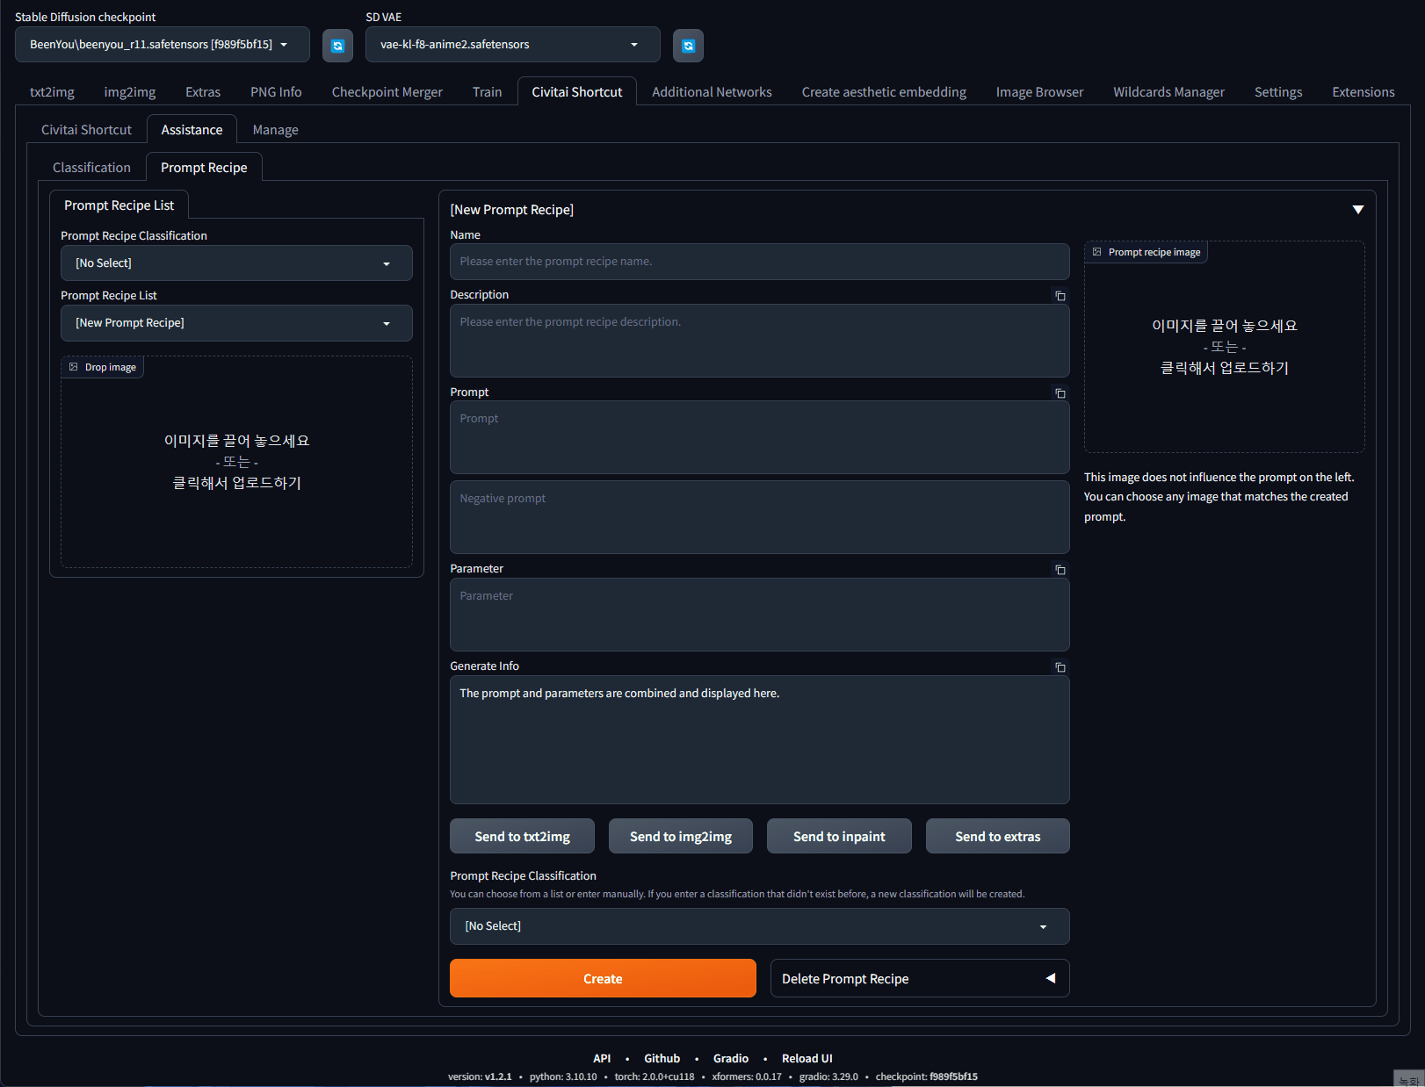Refresh the Stable Diffusion checkpoint list
The height and width of the screenshot is (1087, 1425).
(337, 45)
